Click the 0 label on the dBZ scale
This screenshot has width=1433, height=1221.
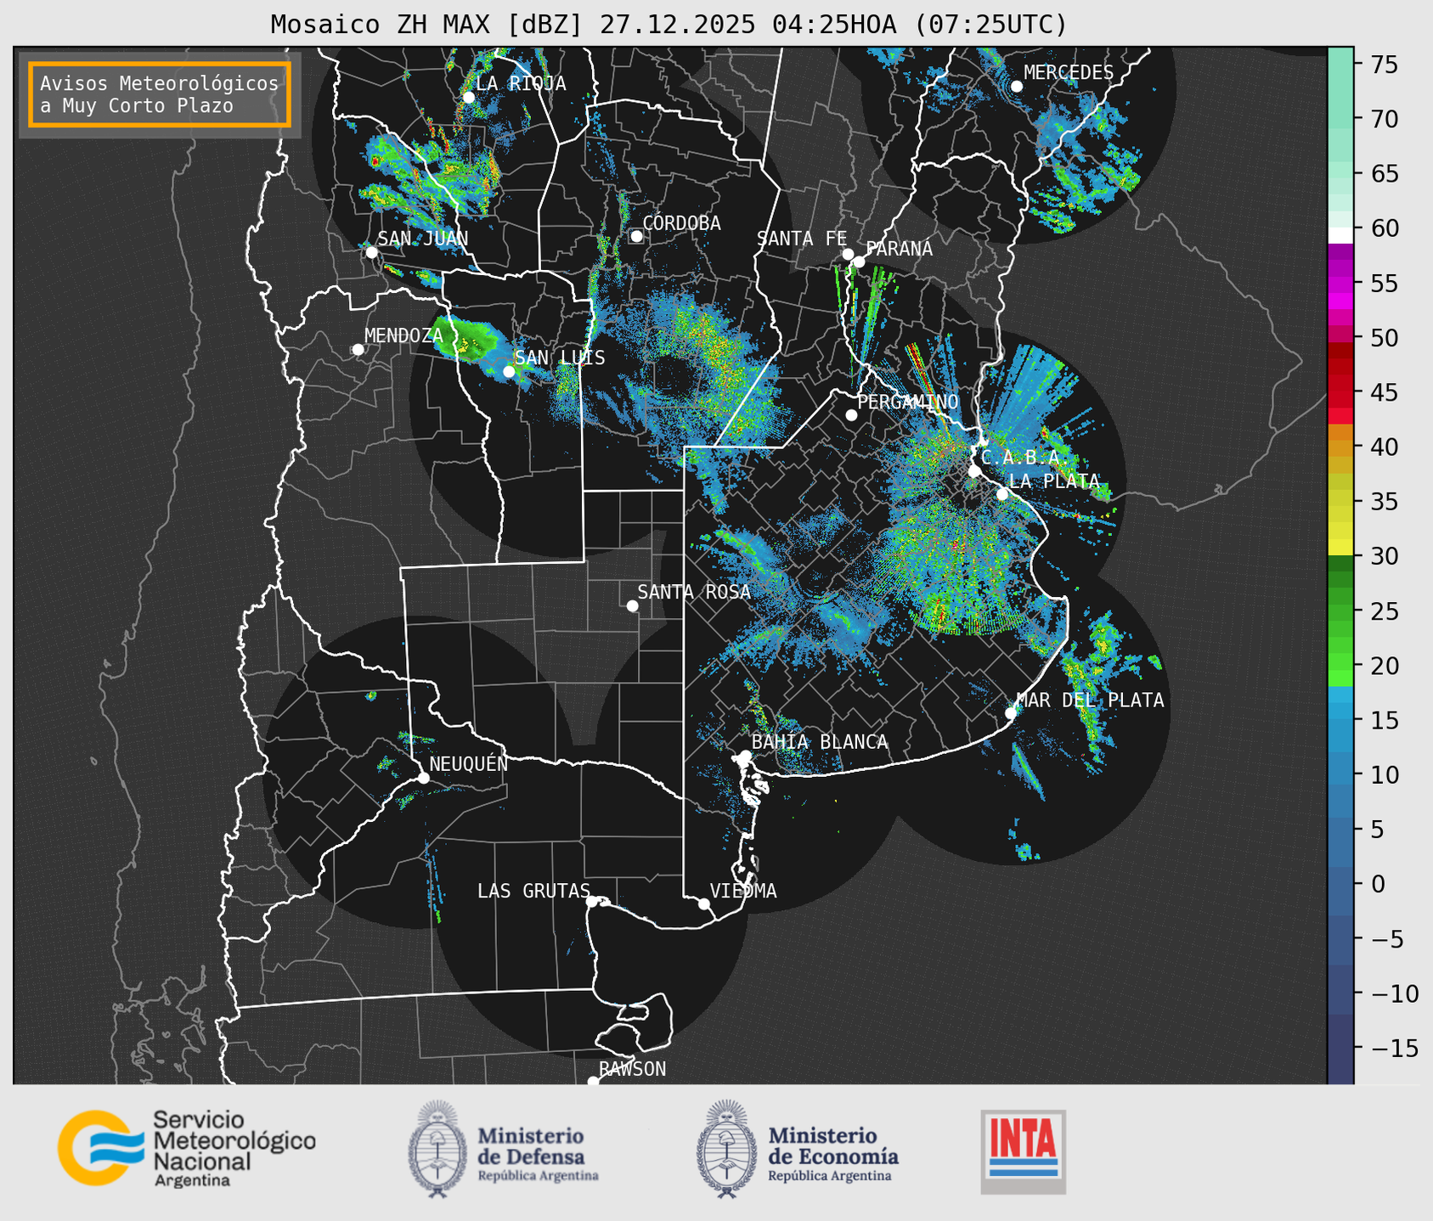point(1379,884)
